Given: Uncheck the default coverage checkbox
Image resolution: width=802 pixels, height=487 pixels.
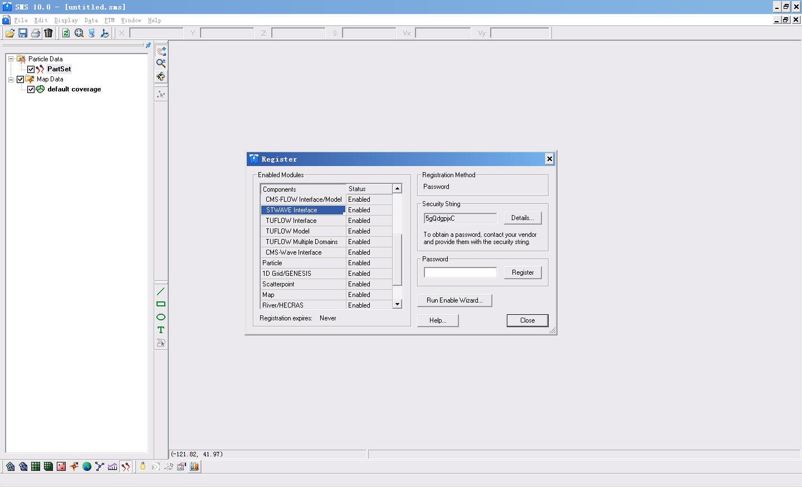Looking at the screenshot, I should coord(31,89).
